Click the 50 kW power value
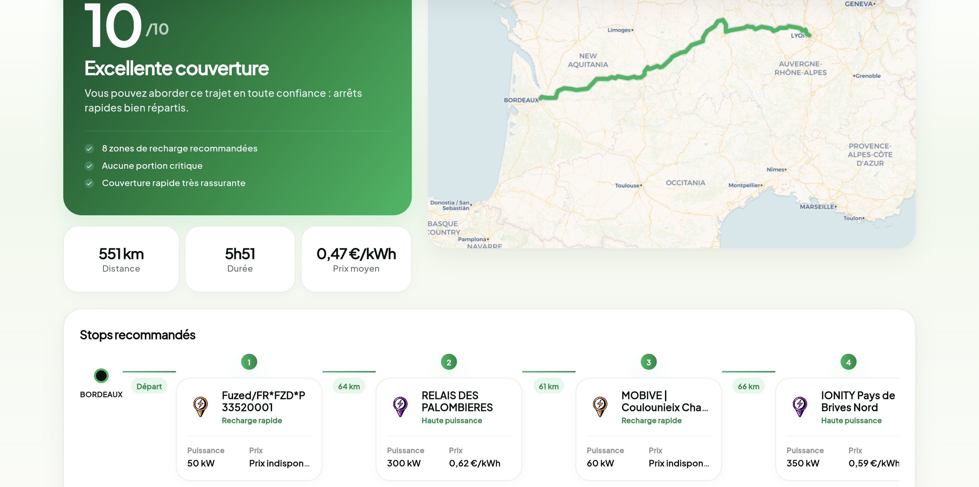The width and height of the screenshot is (979, 487). pos(201,463)
